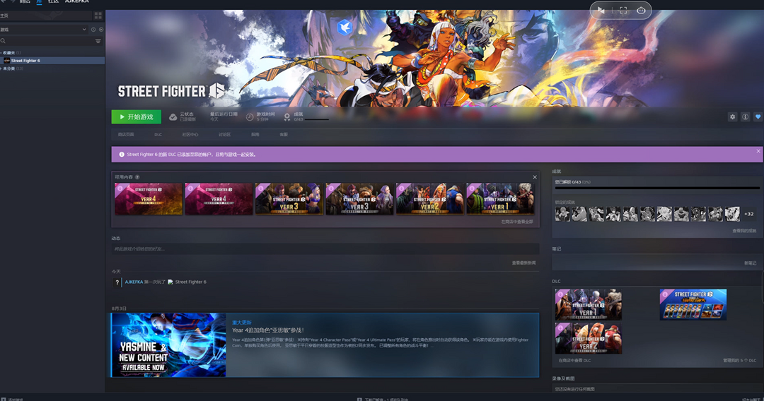The height and width of the screenshot is (401, 764).
Task: Open the Year 3 Character Pass thumbnail
Action: tap(359, 199)
